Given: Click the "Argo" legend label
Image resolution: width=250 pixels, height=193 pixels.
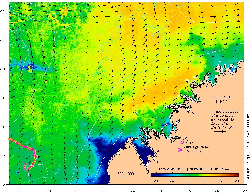Looking at the screenshot, I should (x=190, y=142).
